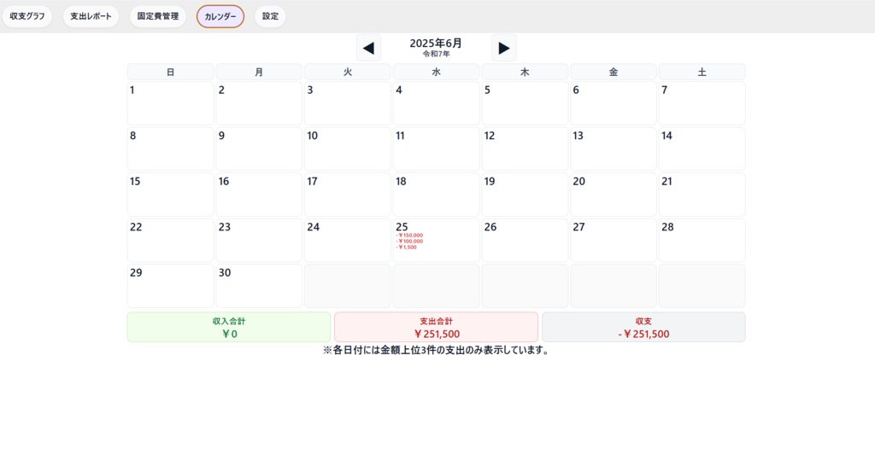This screenshot has height=460, width=875.
Task: Select June 25 cell with expenses
Action: click(437, 241)
